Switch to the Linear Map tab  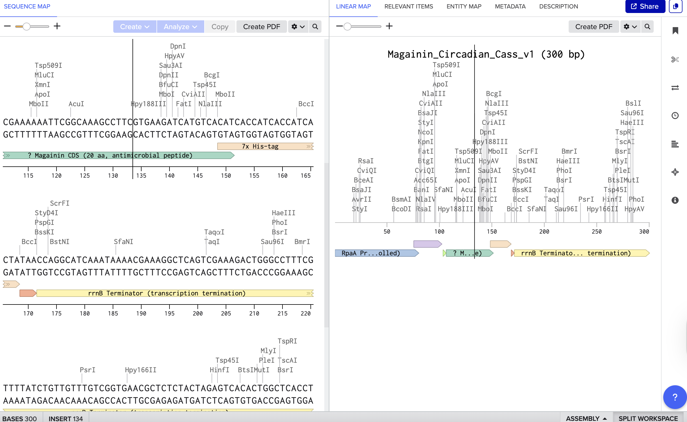coord(353,6)
